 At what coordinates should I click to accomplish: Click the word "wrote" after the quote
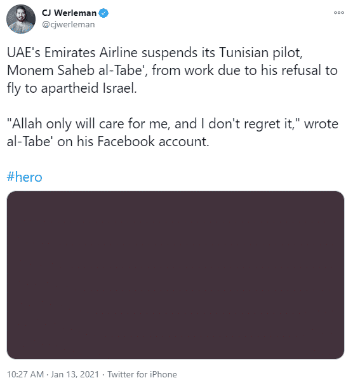[x=321, y=124]
